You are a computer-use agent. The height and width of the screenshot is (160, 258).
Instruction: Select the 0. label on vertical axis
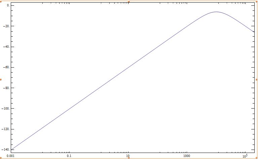(x=8, y=6)
